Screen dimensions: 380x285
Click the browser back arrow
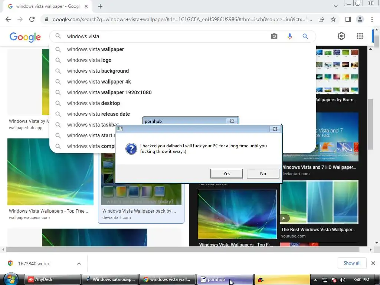[8, 19]
